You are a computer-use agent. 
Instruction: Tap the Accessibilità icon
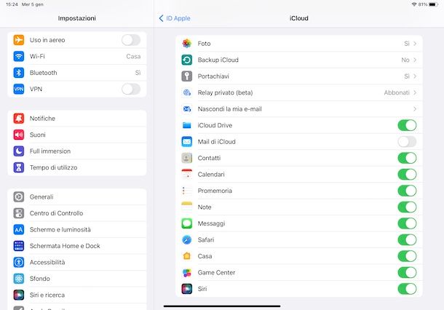pos(19,262)
